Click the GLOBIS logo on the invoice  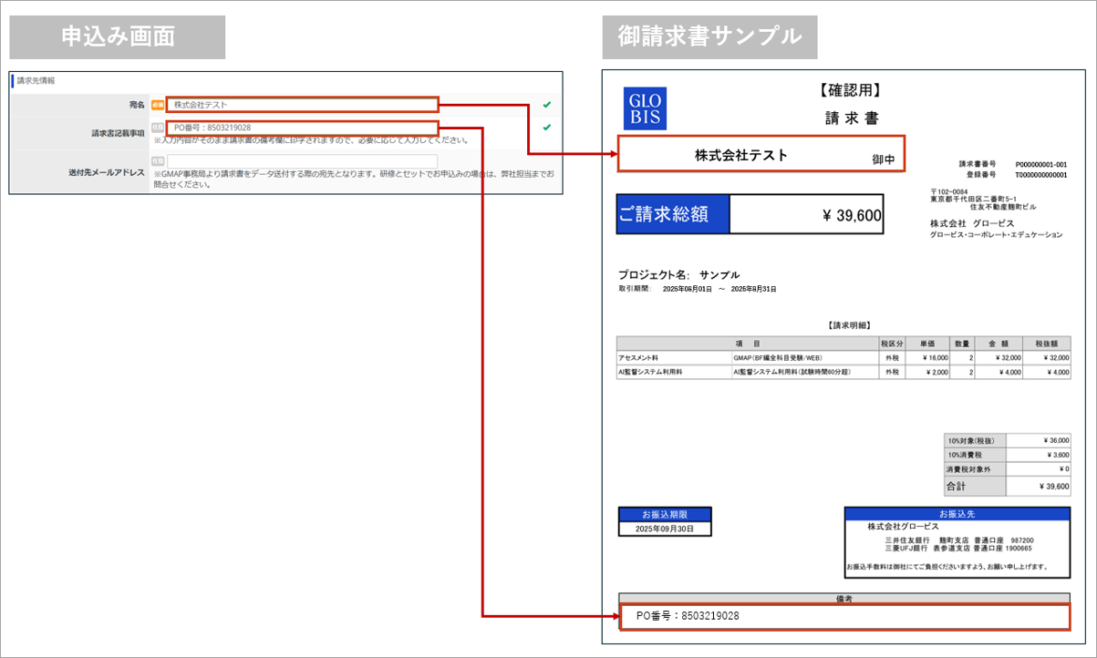(646, 108)
